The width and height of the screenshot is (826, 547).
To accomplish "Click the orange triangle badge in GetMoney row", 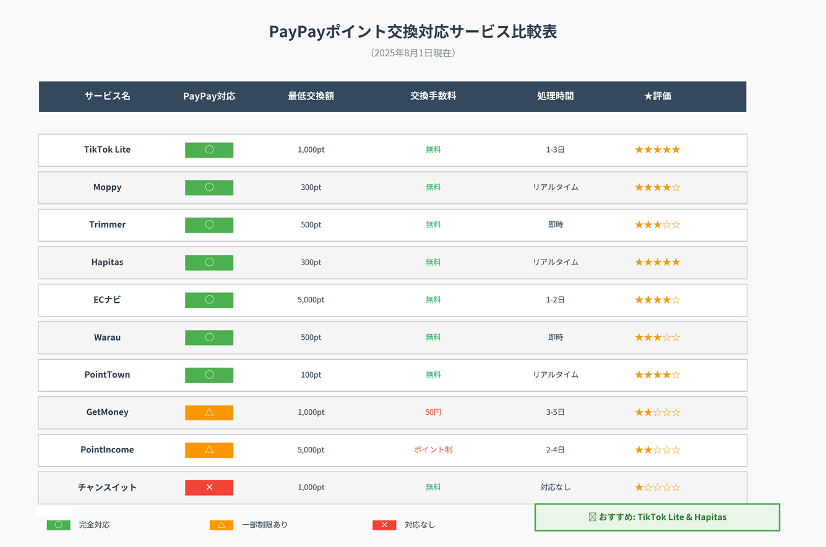I will pyautogui.click(x=209, y=413).
